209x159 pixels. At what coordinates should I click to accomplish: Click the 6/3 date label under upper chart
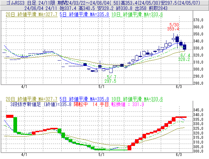179,87
